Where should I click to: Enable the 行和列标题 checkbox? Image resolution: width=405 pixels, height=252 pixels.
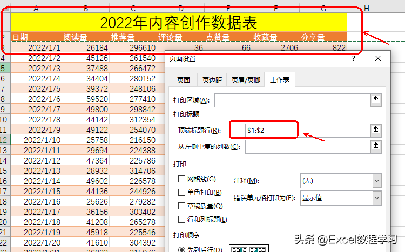182,219
